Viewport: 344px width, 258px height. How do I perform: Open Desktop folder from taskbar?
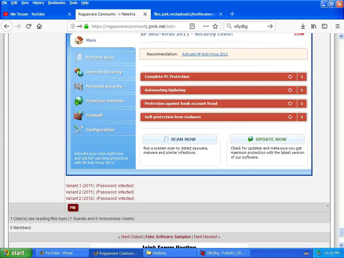click(x=170, y=253)
